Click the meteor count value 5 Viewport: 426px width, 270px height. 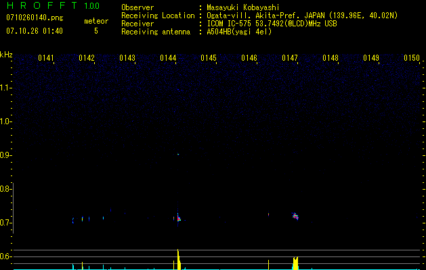point(96,31)
